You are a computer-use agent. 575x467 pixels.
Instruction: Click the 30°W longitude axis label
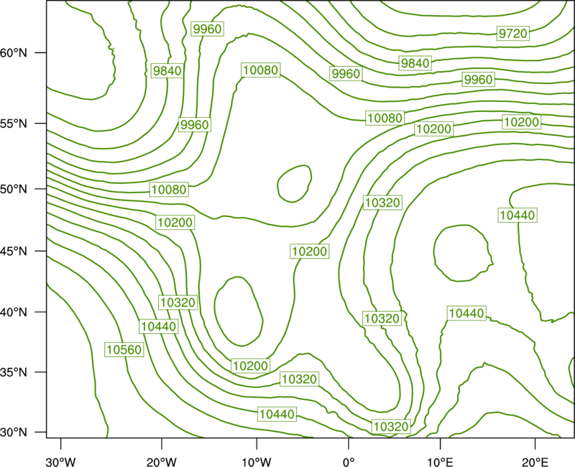(60, 462)
